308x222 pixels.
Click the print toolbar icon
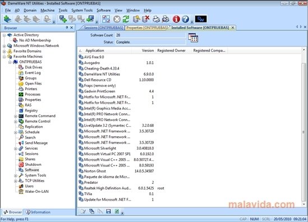tap(157, 19)
